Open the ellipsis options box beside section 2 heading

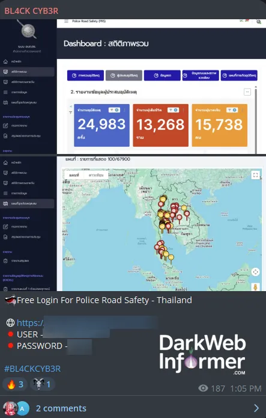(247, 92)
